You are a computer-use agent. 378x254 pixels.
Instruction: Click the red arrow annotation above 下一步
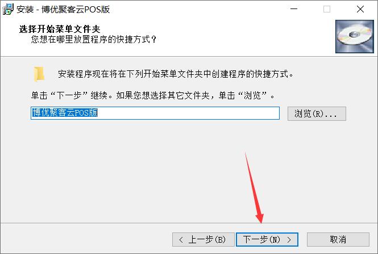[x=254, y=188]
